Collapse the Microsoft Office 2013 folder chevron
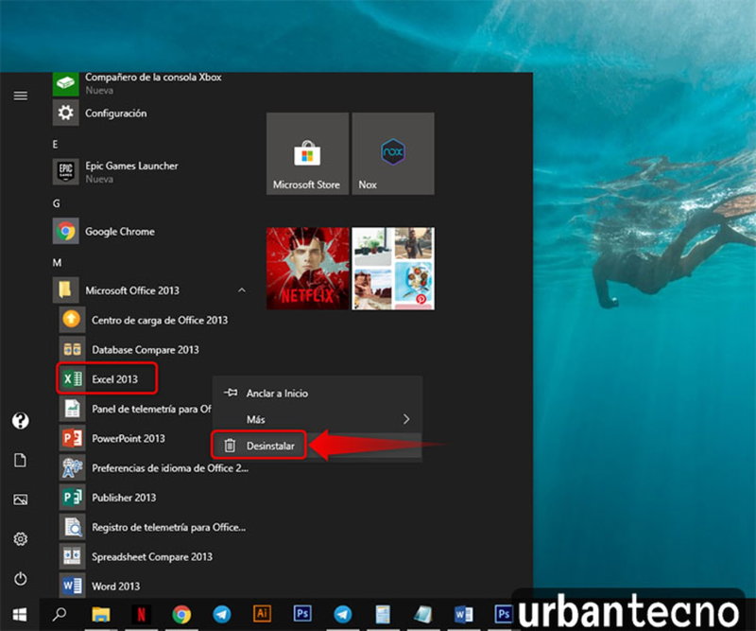 click(242, 290)
